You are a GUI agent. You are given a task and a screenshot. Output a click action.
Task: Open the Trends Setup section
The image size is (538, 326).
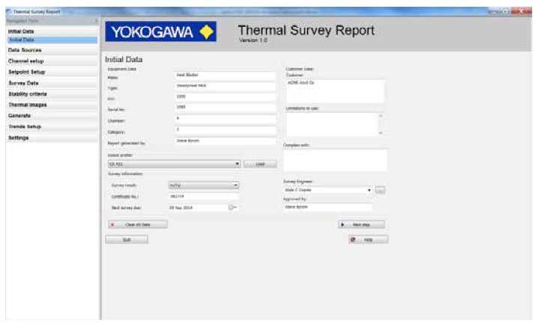[x=52, y=126]
